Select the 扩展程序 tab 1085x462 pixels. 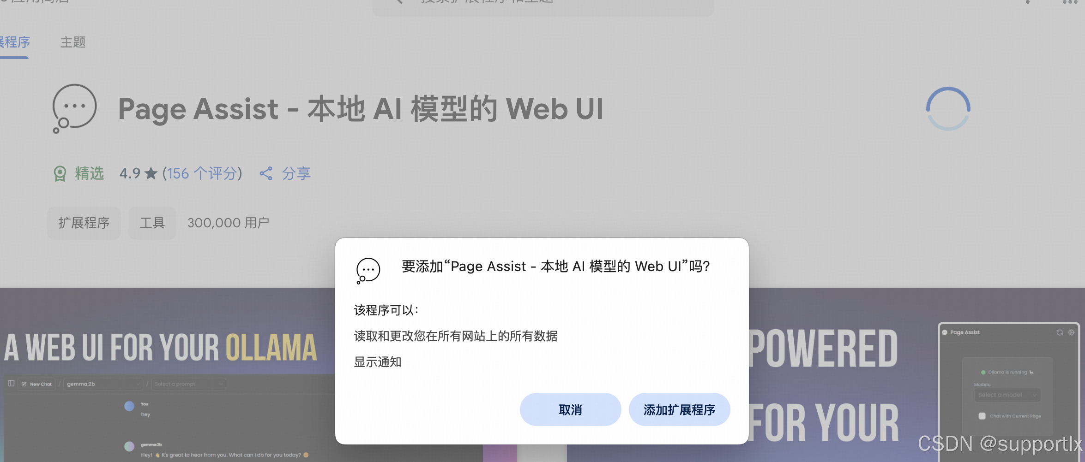pyautogui.click(x=15, y=42)
